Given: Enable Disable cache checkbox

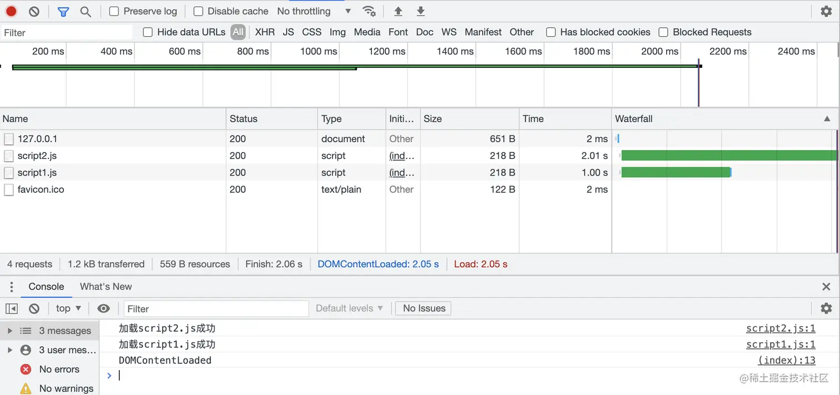Looking at the screenshot, I should 198,11.
